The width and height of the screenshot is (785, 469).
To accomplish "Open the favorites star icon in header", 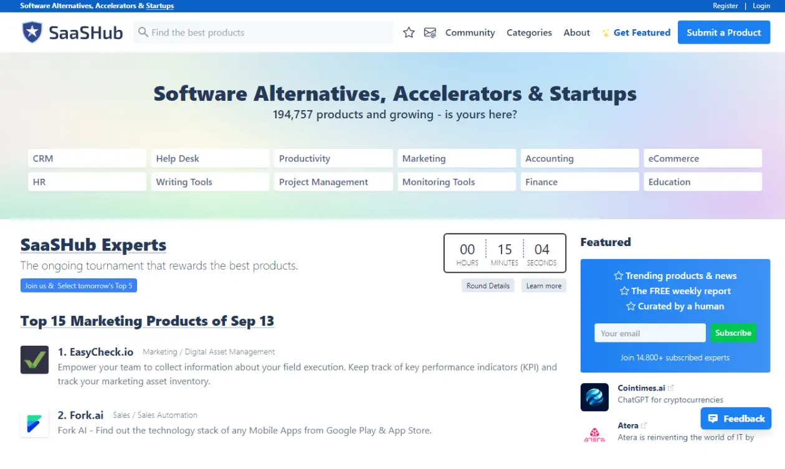I will click(x=409, y=32).
